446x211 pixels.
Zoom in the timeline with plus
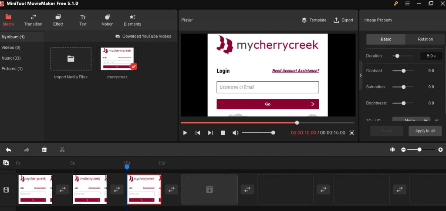[x=441, y=150]
